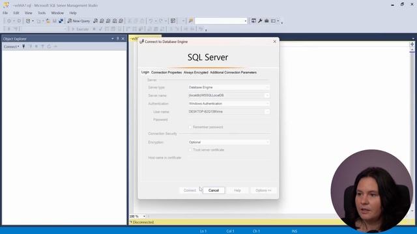Switch to Connection Properties tab

[x=167, y=72]
